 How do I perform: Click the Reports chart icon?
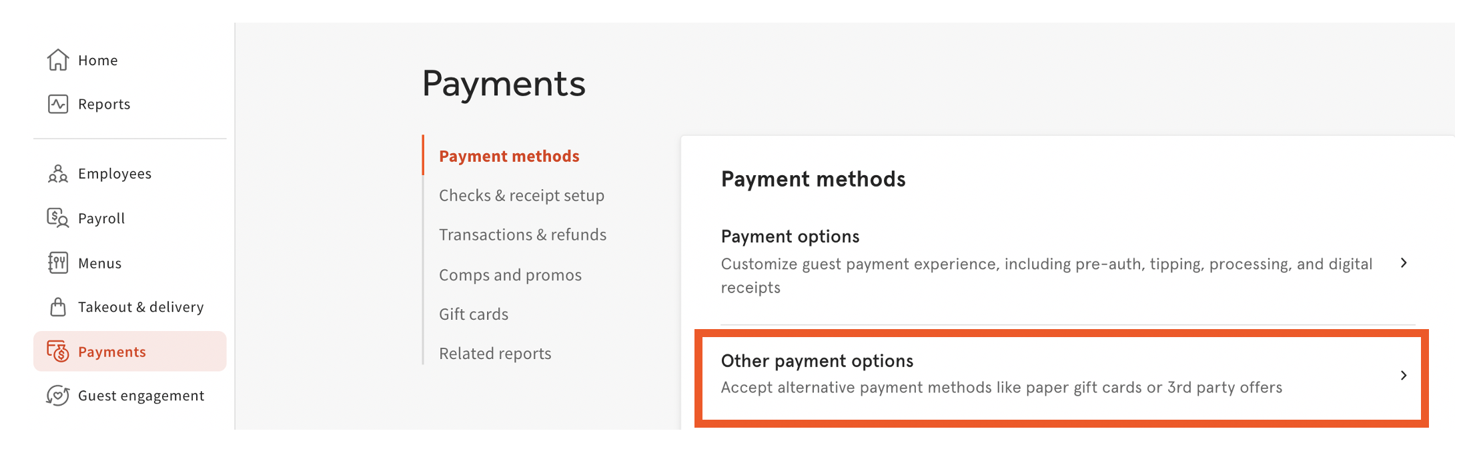58,104
